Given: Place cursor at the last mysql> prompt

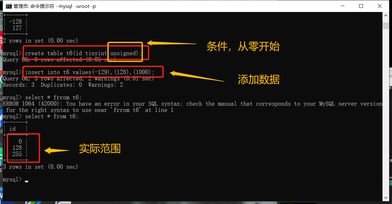Looking at the screenshot, I should coord(27,180).
